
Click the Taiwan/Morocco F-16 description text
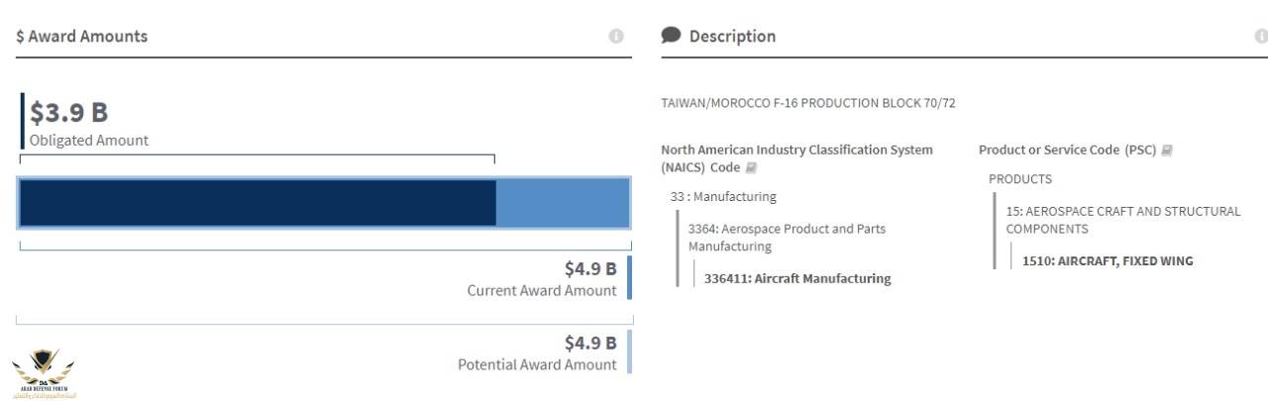(807, 104)
